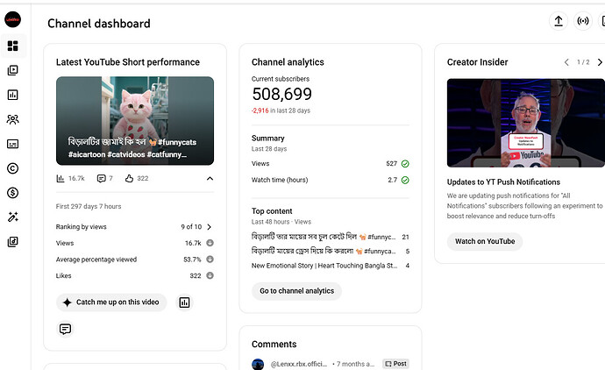Click the 1 / 2 page indicator
605x370 pixels.
pyautogui.click(x=583, y=62)
